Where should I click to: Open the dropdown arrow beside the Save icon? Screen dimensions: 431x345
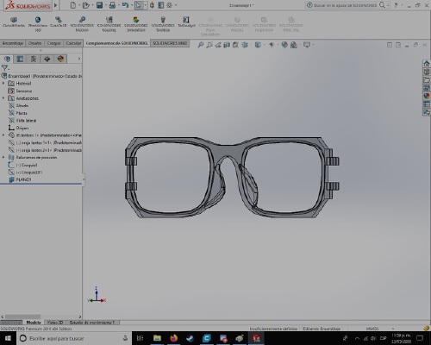[x=106, y=5]
